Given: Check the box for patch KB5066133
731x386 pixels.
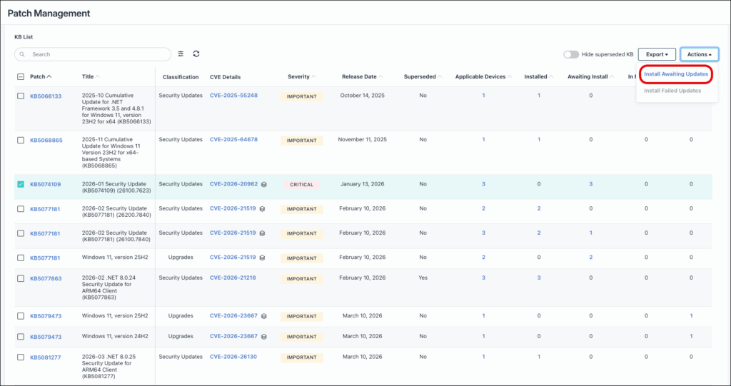Looking at the screenshot, I should 21,96.
